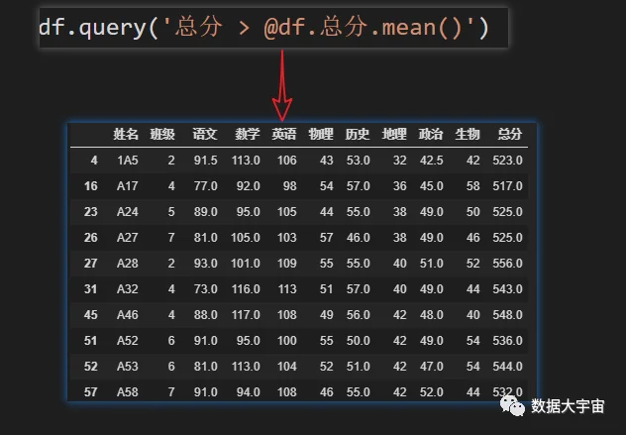Click the 数学 column header
This screenshot has height=435, width=626.
point(248,134)
